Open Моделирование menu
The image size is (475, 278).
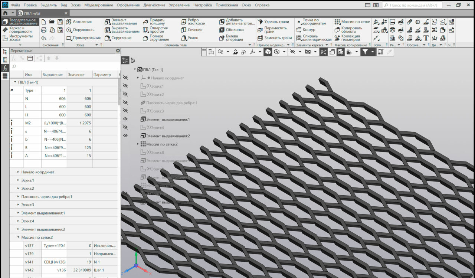[99, 5]
